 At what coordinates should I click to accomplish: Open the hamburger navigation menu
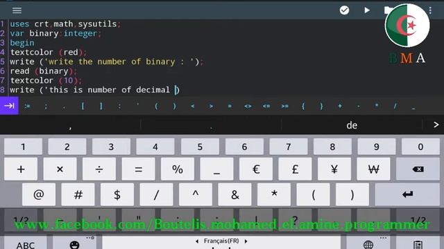[x=17, y=10]
